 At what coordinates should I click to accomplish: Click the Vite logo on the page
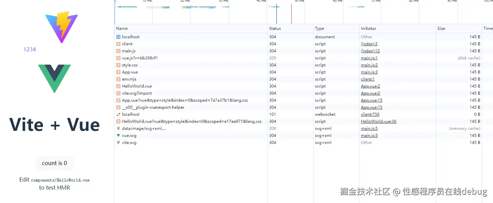coord(62,27)
